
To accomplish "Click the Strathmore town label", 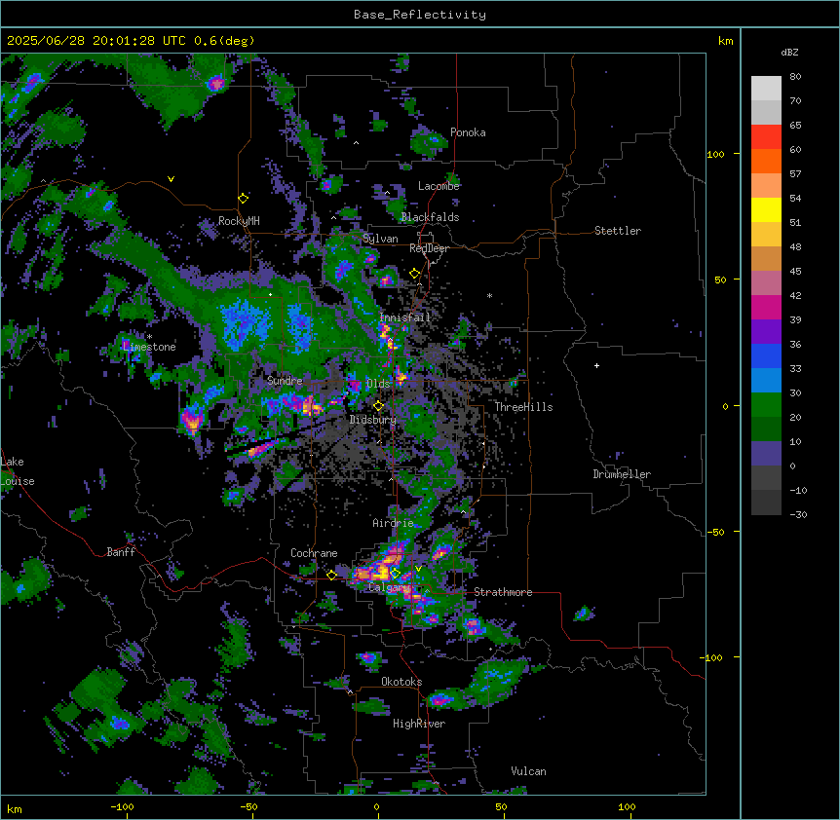I will 503,592.
